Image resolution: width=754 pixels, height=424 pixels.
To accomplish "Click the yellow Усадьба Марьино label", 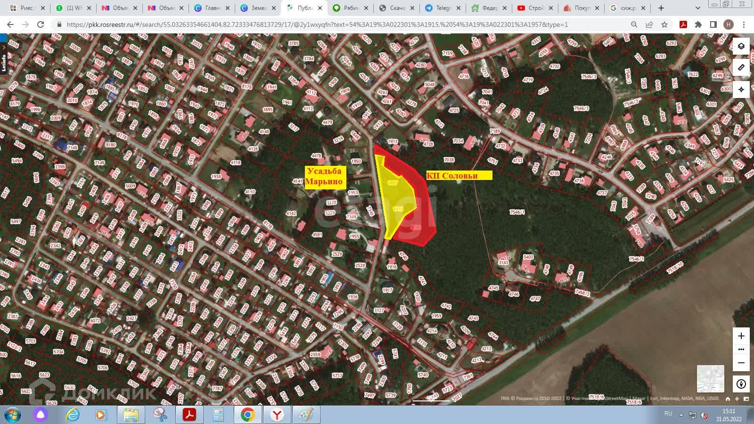I will point(325,177).
